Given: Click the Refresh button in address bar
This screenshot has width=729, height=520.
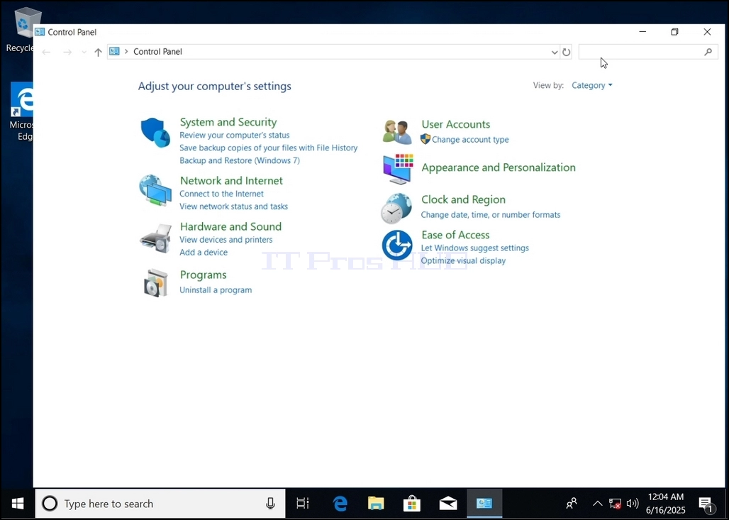Looking at the screenshot, I should (x=566, y=52).
